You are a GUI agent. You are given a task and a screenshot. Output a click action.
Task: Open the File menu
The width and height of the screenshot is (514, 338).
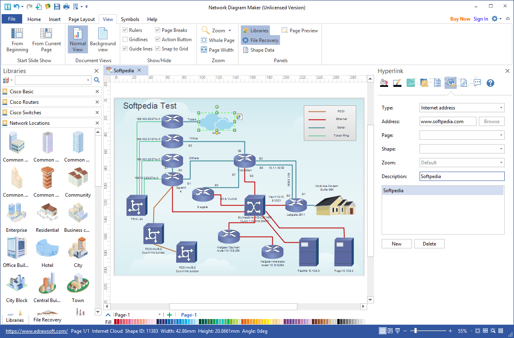[x=12, y=19]
